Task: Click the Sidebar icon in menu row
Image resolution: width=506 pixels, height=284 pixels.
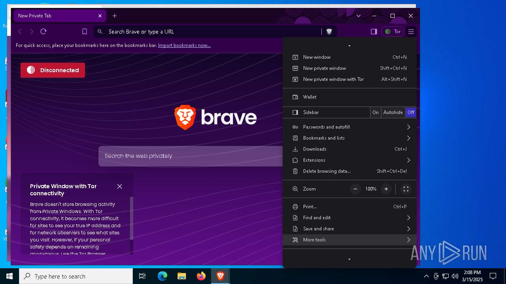Action: click(295, 112)
